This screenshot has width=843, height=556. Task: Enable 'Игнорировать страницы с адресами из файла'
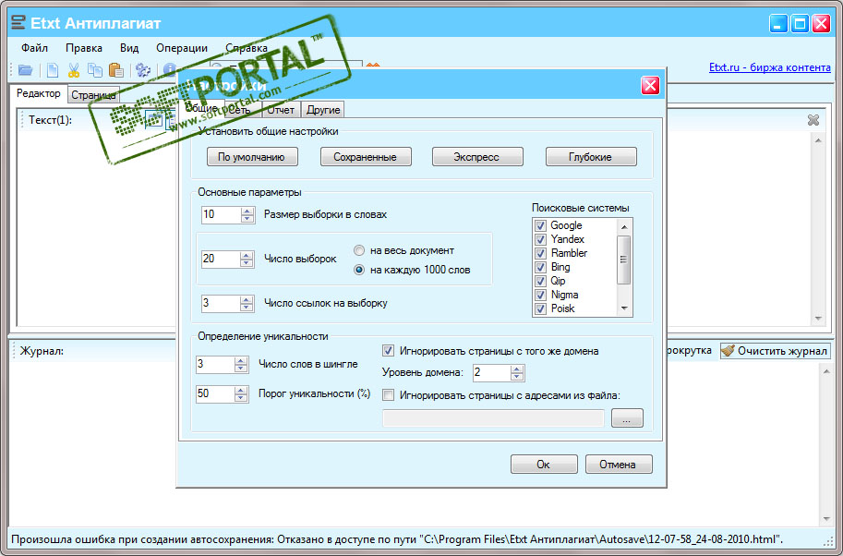[388, 394]
